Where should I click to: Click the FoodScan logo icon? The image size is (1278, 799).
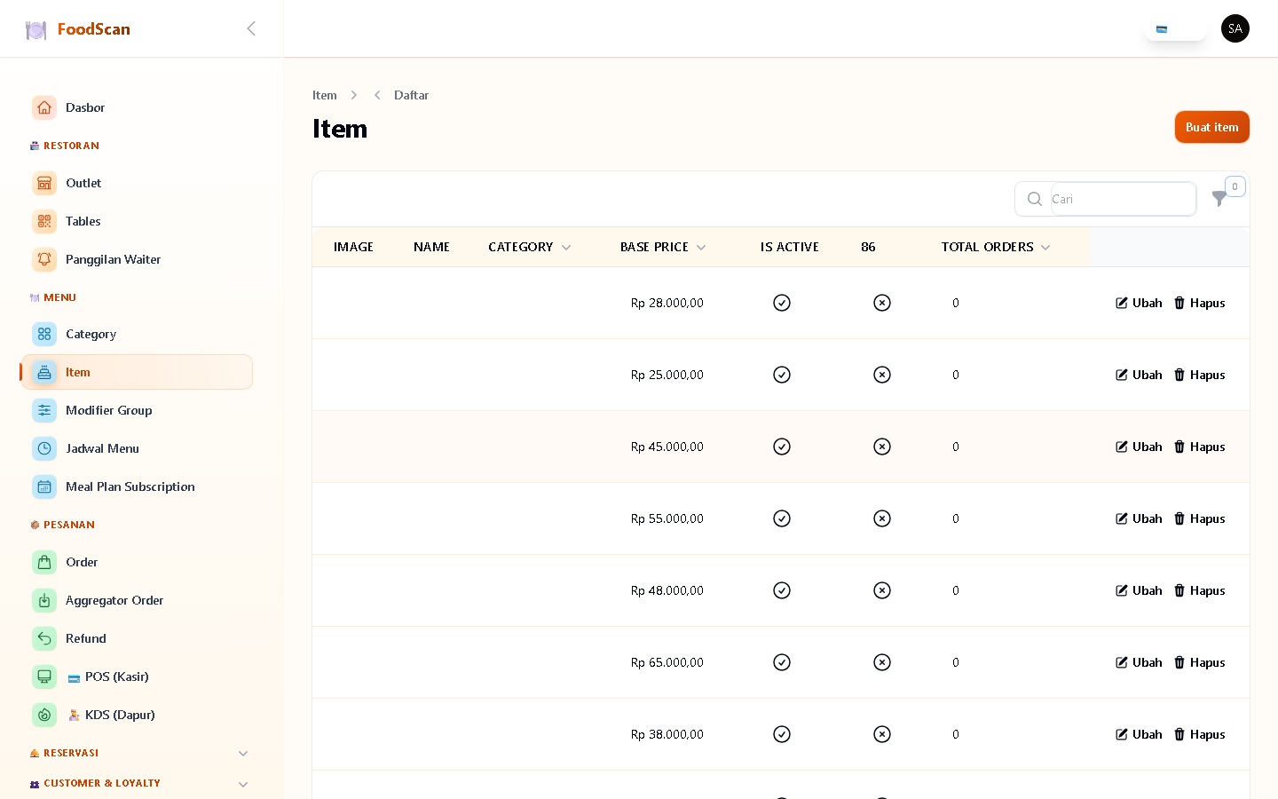tap(35, 29)
